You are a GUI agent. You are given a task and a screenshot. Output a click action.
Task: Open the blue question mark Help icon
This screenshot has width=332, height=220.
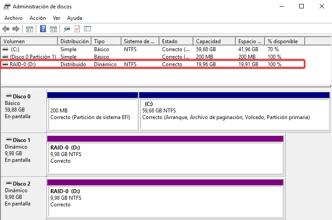tap(43, 29)
